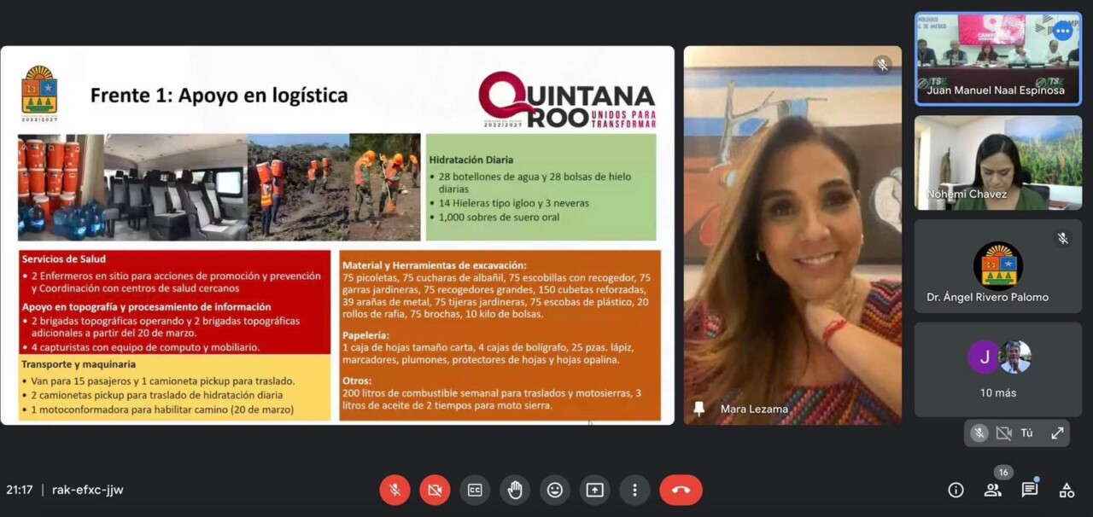Click the meeting code rak-efxc-jjw
The height and width of the screenshot is (517, 1093).
87,490
